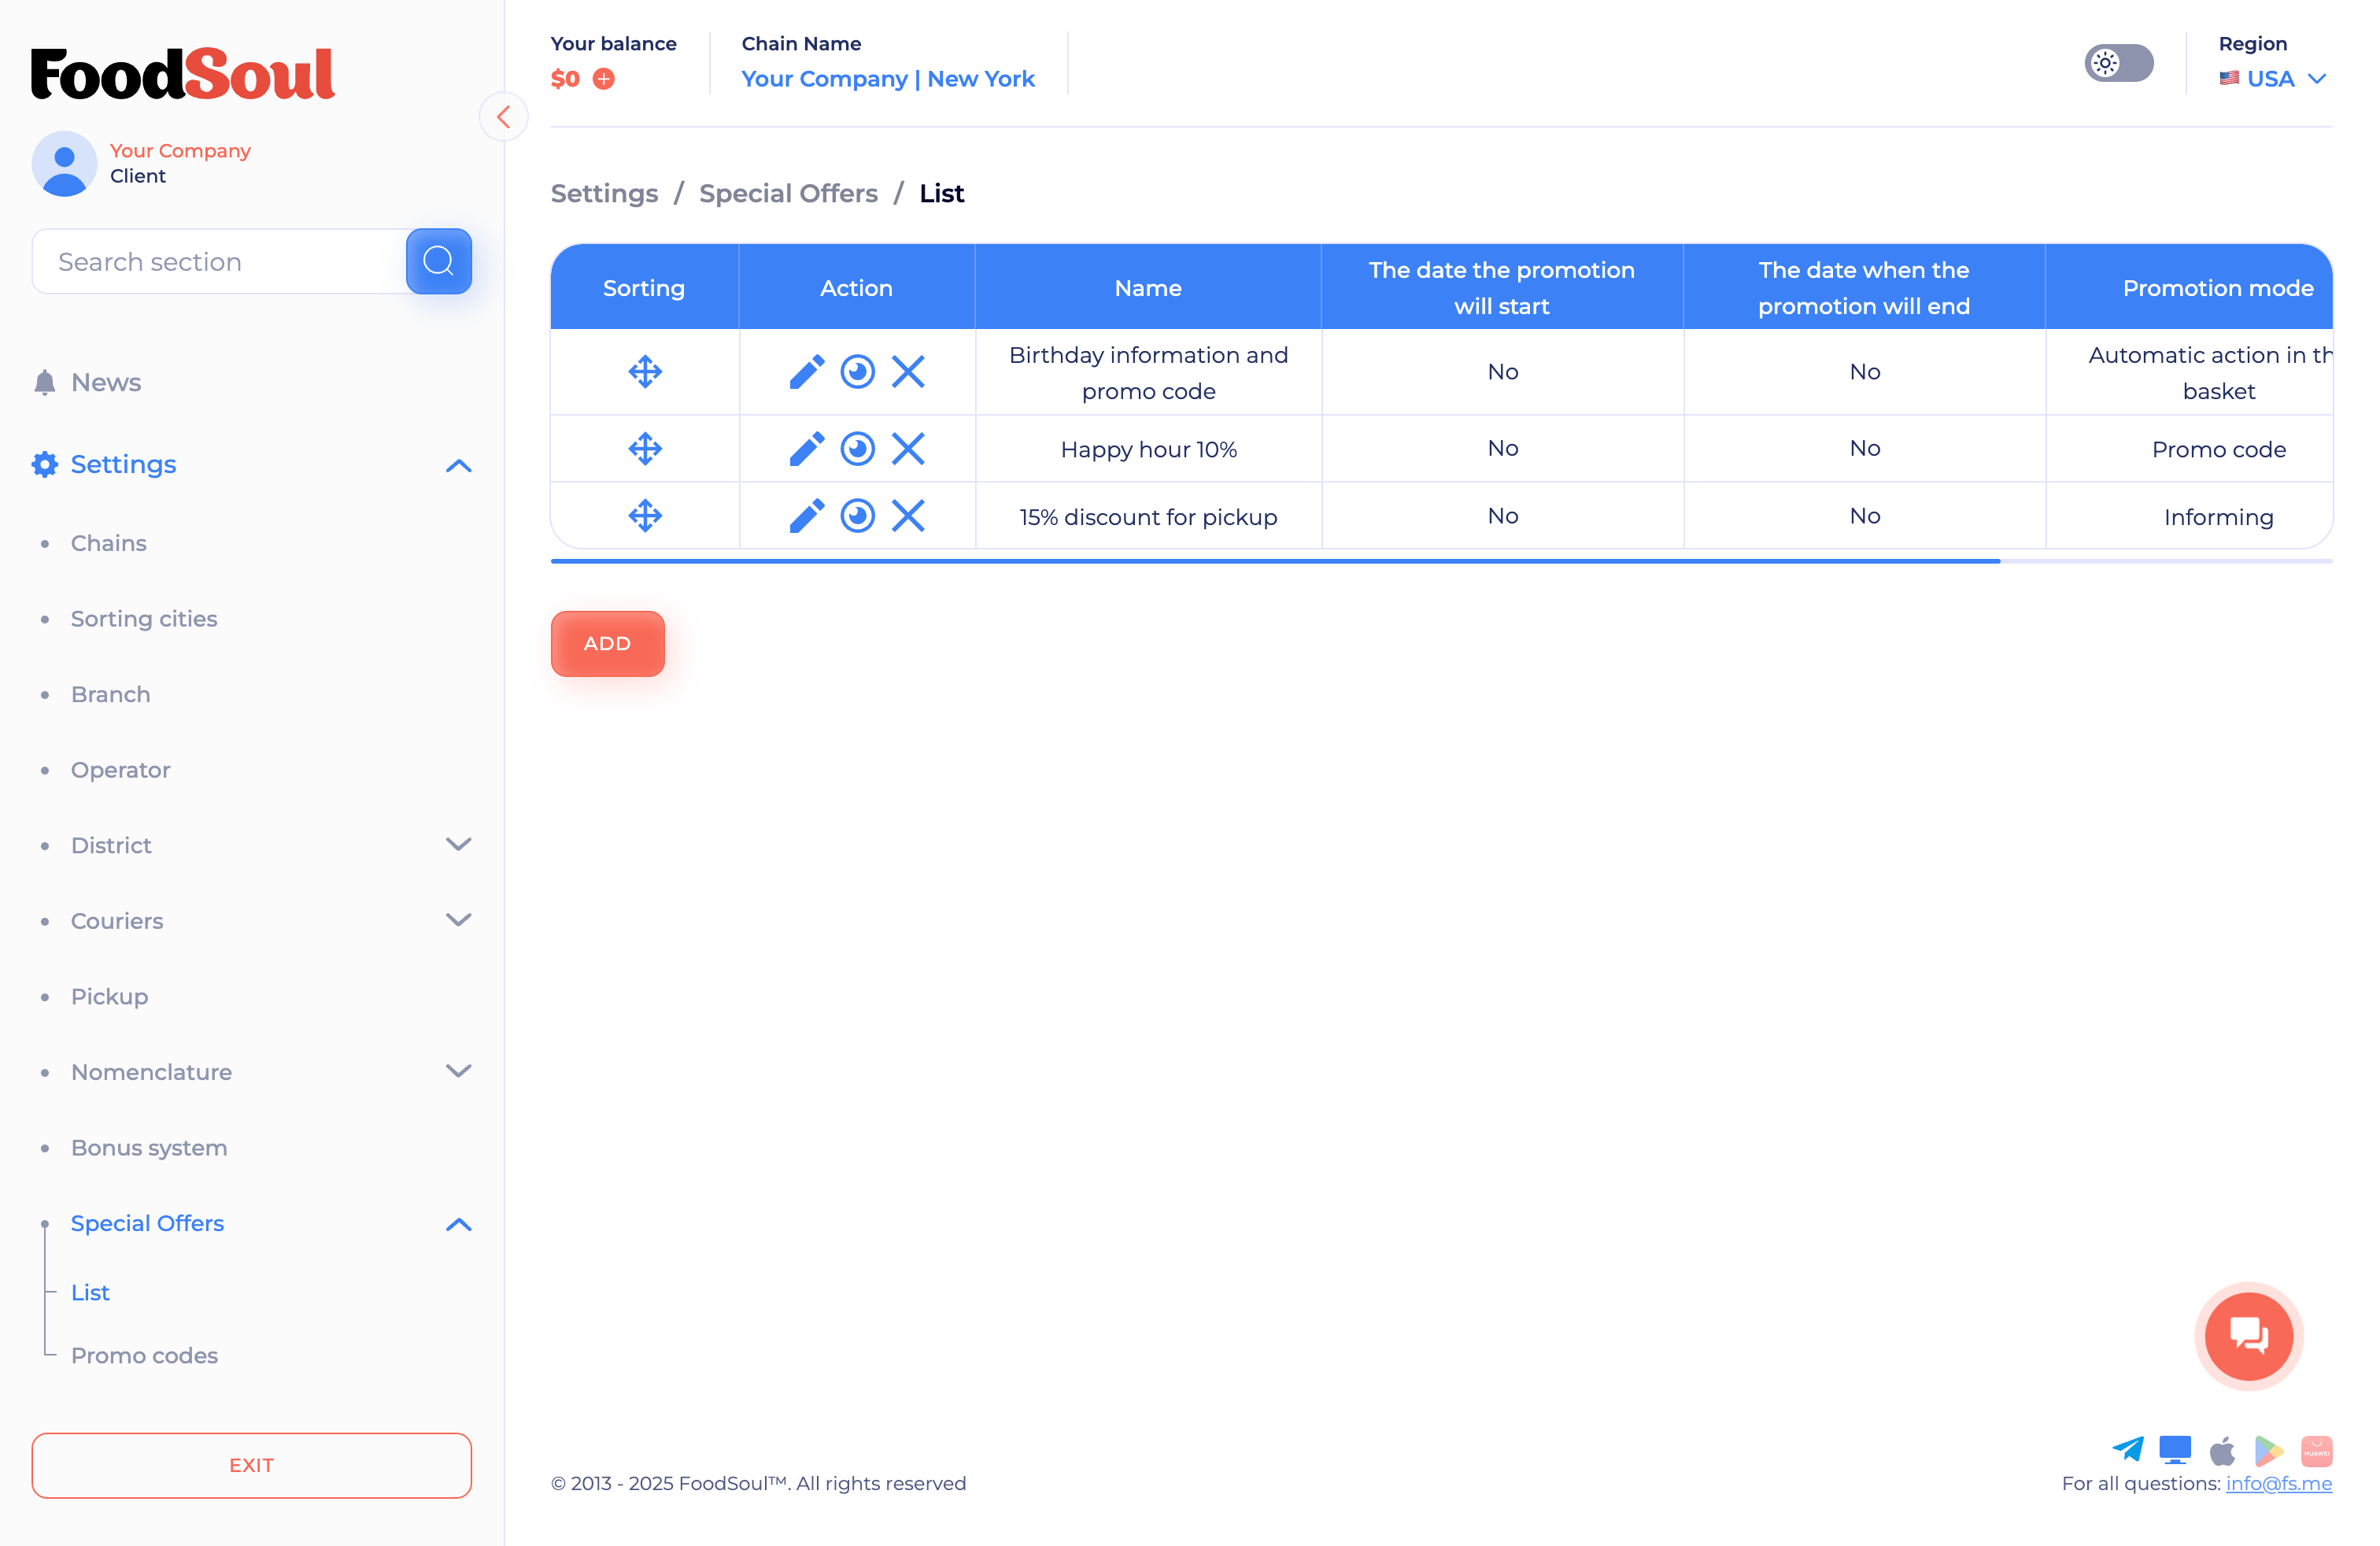
Task: Delete the Happy hour 10% offer
Action: pos(908,449)
